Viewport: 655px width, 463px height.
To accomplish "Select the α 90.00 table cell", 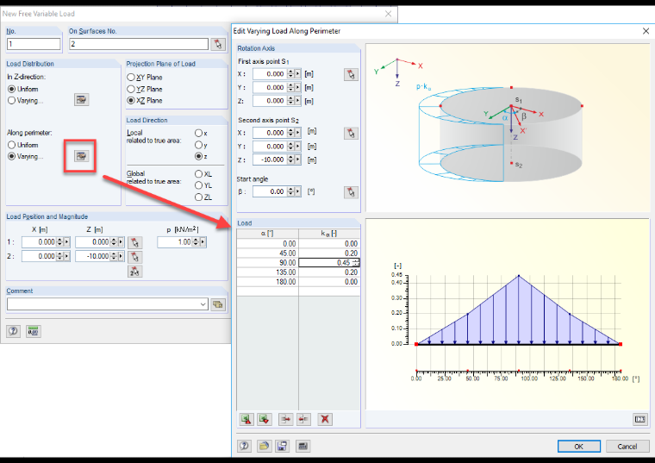I will tap(268, 263).
